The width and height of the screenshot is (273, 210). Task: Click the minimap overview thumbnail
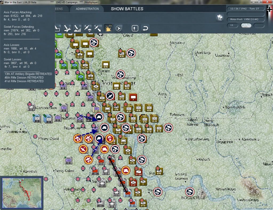click(x=22, y=193)
